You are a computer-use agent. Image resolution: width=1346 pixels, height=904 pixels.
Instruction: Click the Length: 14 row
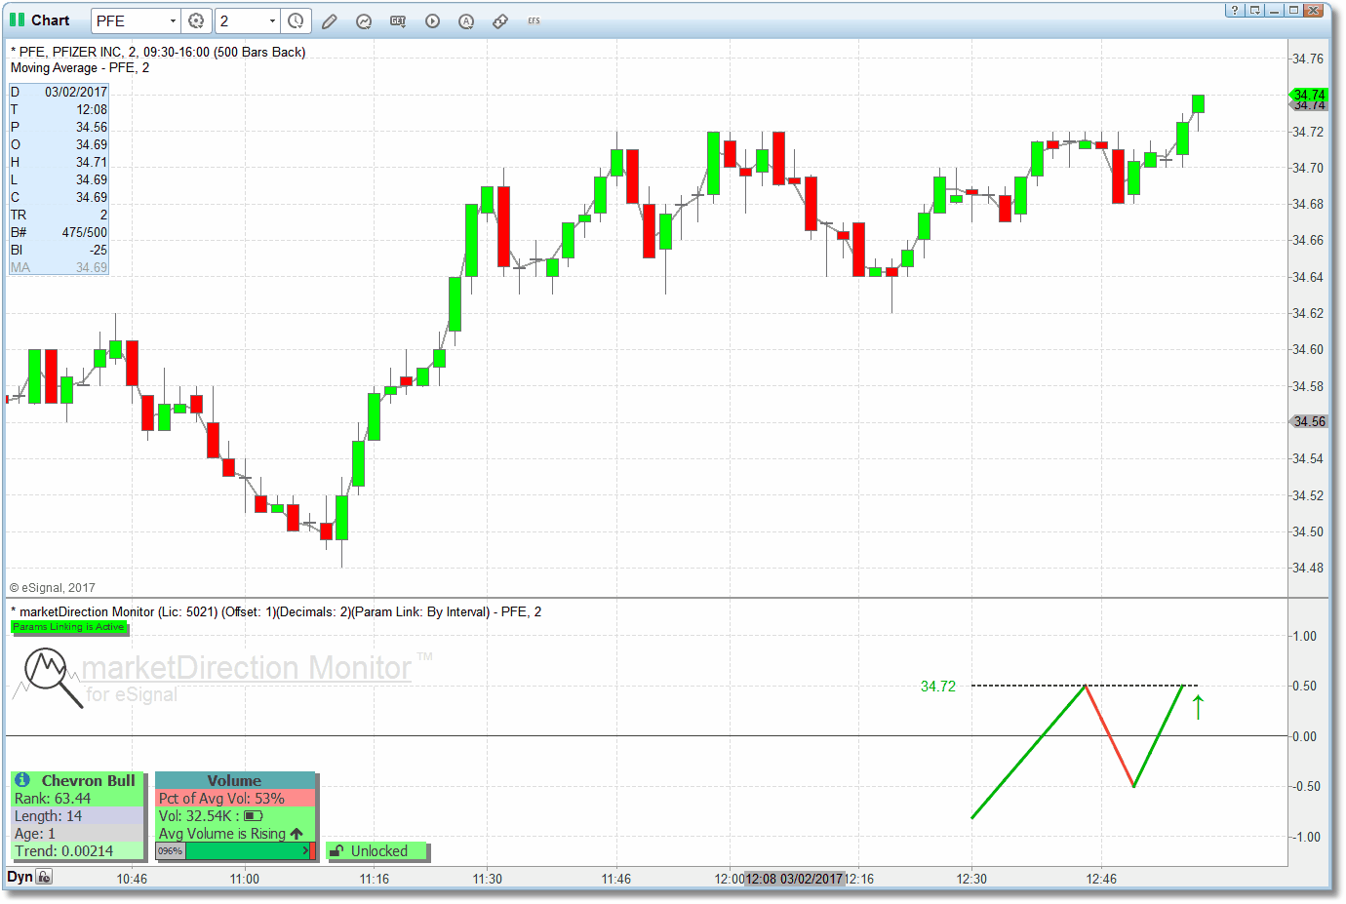[x=78, y=816]
